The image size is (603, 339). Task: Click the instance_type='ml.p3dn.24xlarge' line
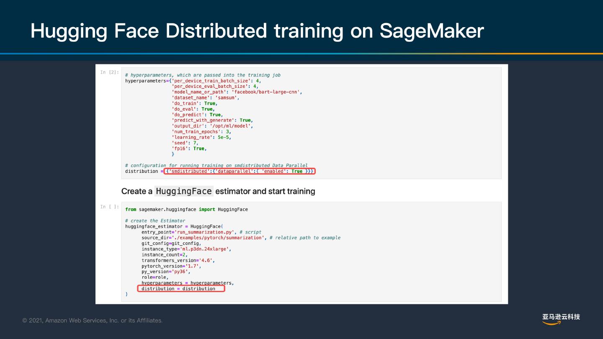(x=186, y=249)
